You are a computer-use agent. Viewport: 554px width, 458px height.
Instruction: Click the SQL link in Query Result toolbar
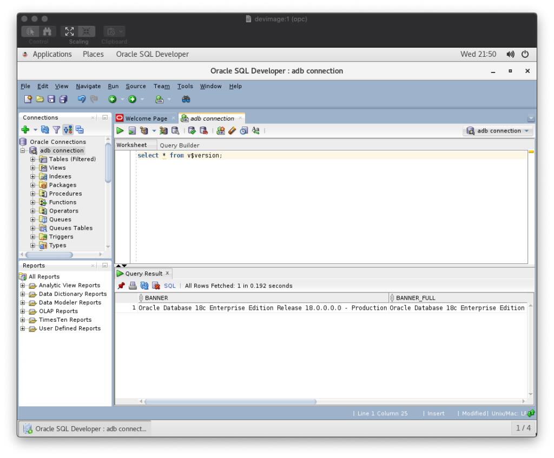[x=169, y=286]
